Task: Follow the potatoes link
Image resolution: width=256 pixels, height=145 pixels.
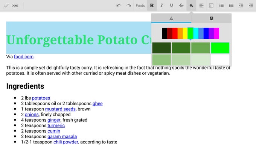Action: coord(41,98)
